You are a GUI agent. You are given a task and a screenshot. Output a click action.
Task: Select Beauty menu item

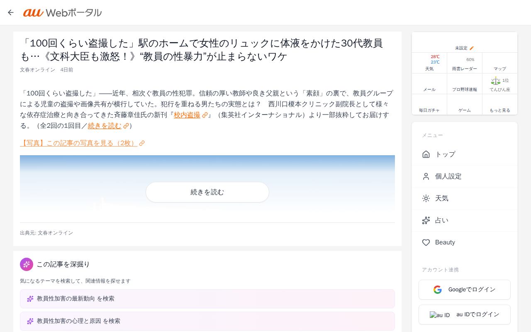click(465, 242)
